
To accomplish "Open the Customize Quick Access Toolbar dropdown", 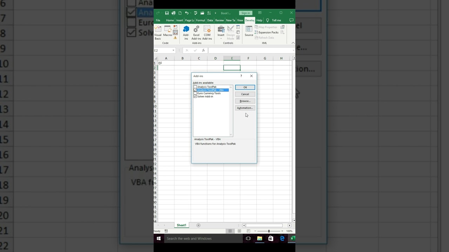I will coord(215,13).
